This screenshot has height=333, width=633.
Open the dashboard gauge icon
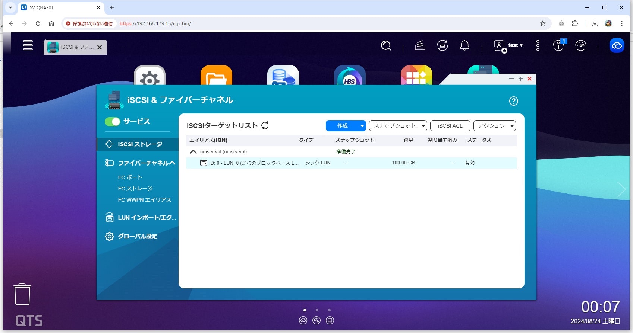tap(581, 46)
